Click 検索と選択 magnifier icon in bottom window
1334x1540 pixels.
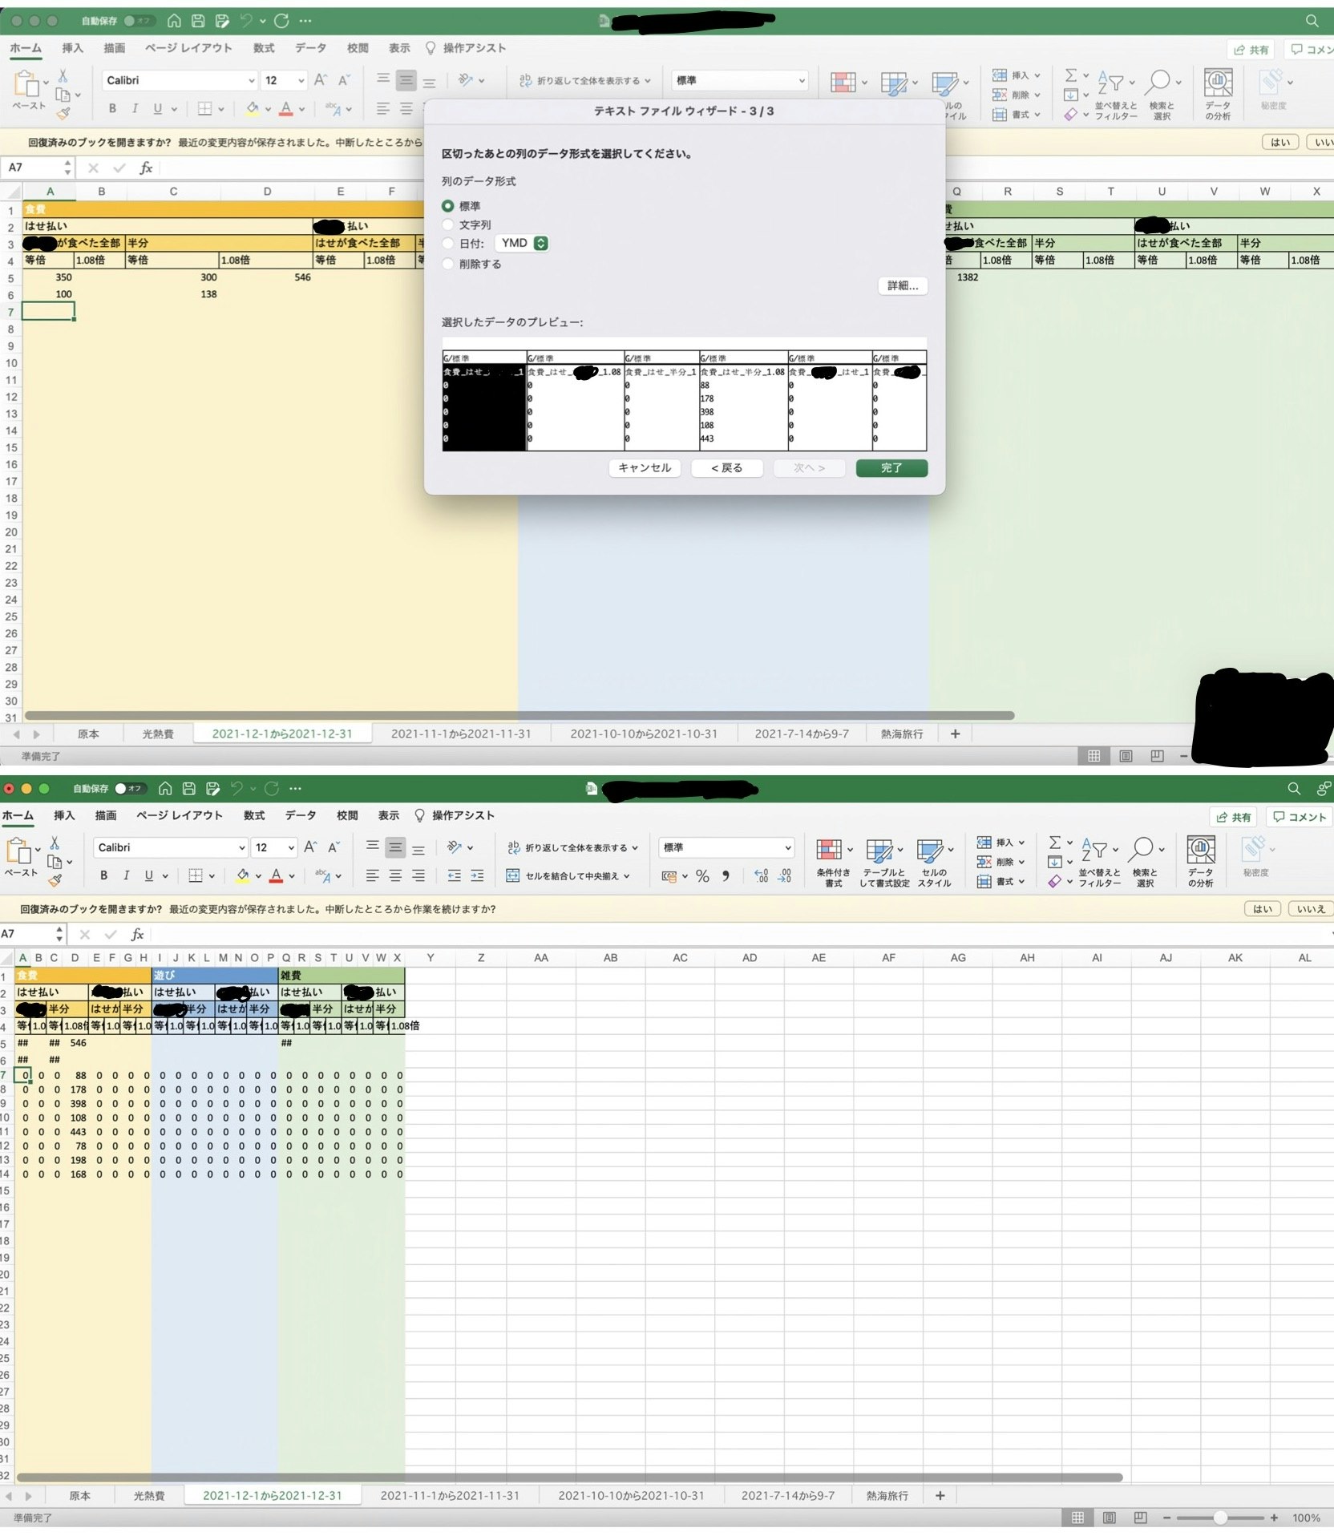[1142, 849]
